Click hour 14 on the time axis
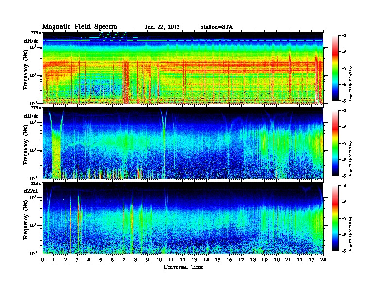 point(206,260)
